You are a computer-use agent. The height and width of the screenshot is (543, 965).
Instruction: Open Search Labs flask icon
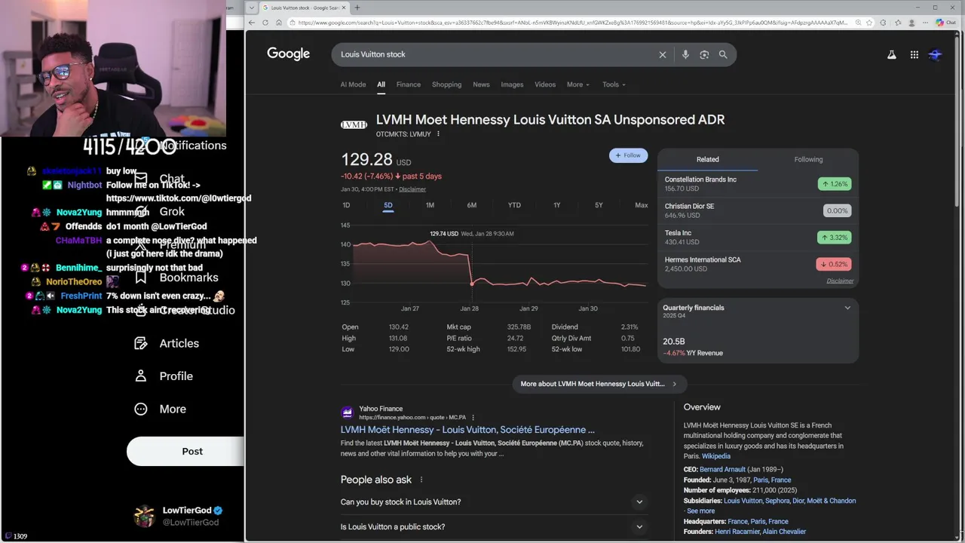(892, 54)
